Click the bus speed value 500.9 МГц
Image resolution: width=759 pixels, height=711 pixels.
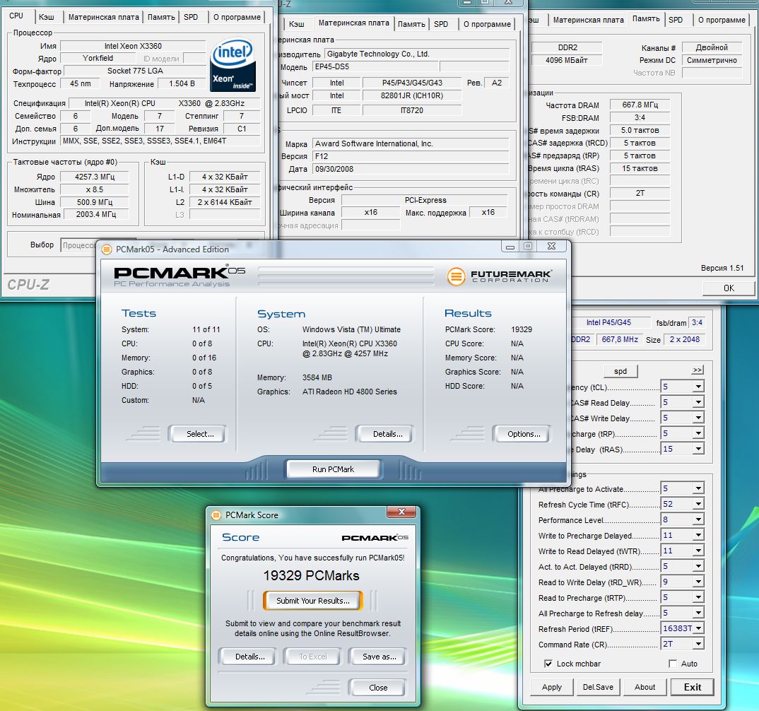95,202
